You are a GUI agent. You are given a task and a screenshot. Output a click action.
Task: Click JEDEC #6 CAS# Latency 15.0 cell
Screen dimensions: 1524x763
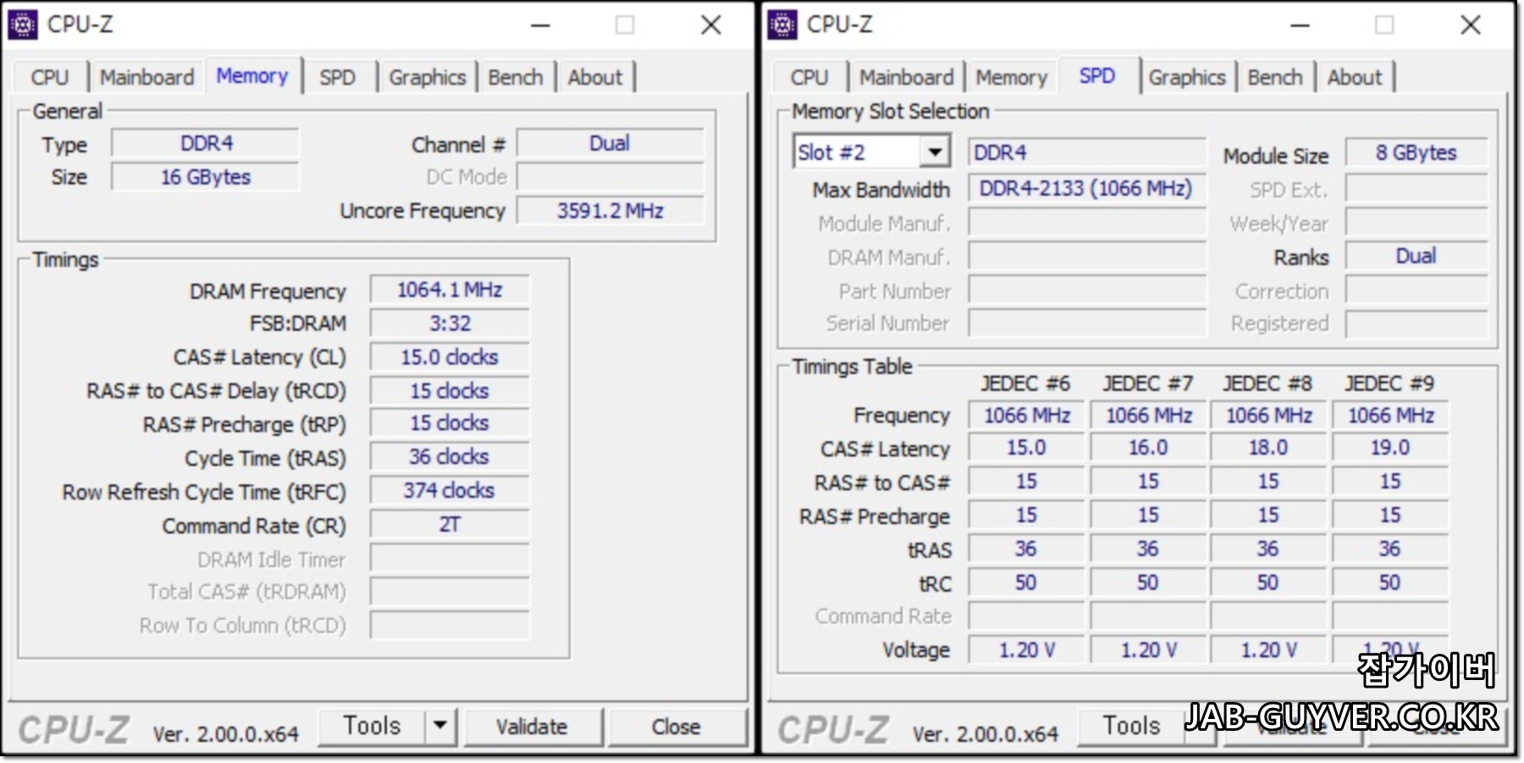coord(1026,448)
